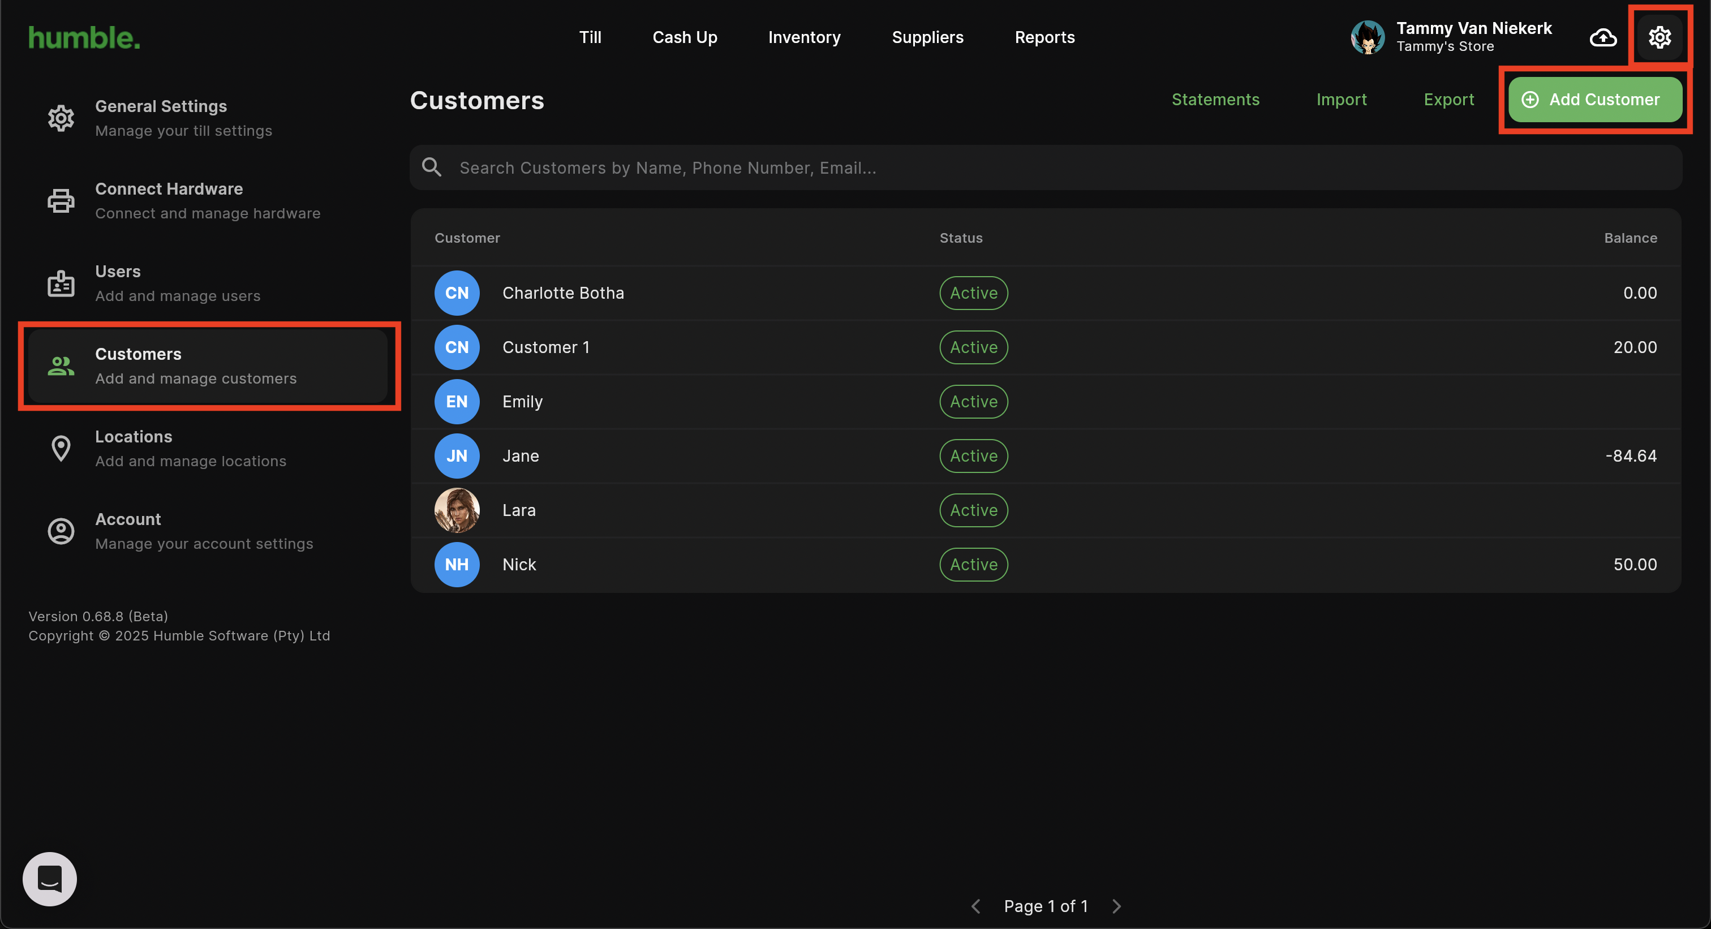The height and width of the screenshot is (929, 1711).
Task: Click the Account person icon
Action: [61, 531]
